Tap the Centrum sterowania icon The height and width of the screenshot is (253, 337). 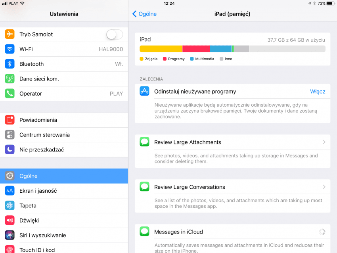click(x=10, y=135)
